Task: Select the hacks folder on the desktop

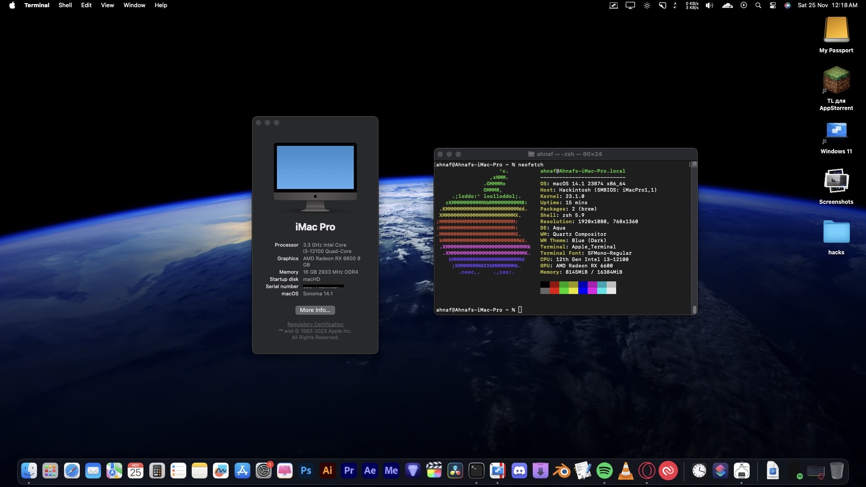Action: (x=836, y=237)
